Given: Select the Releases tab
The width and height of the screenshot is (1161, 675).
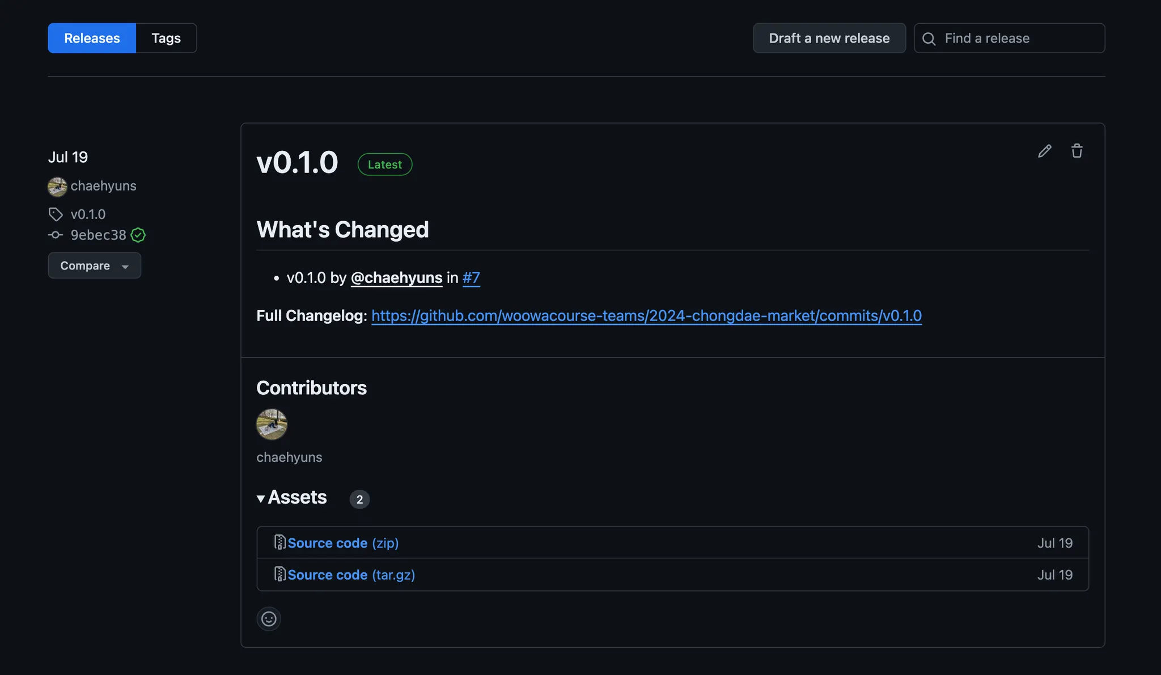Looking at the screenshot, I should (x=92, y=38).
